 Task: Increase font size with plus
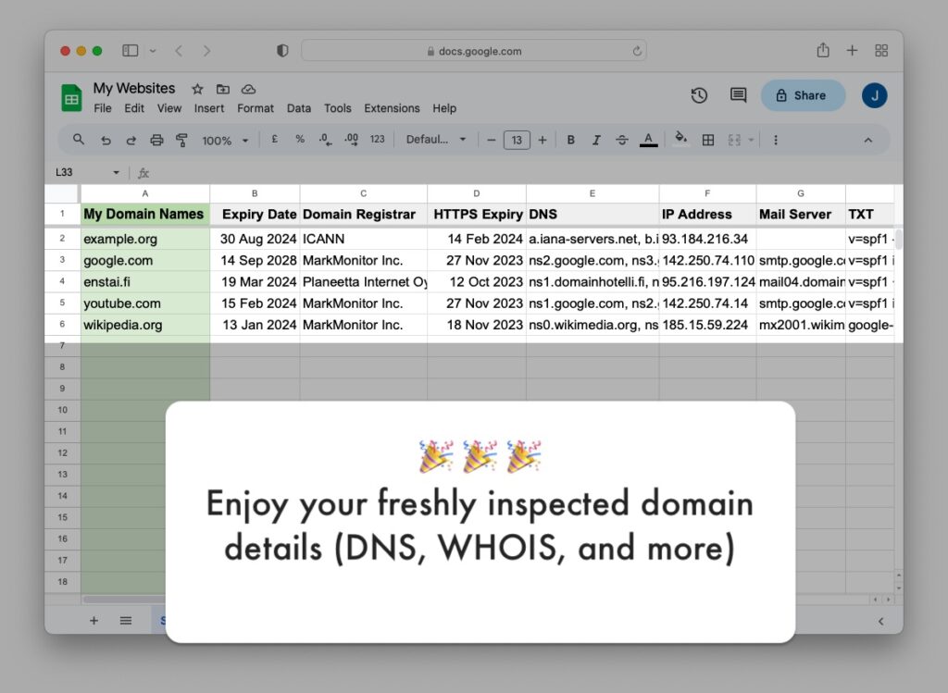(x=543, y=140)
